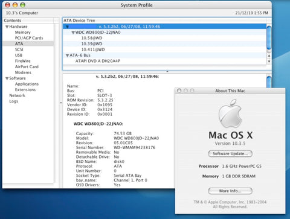Select PCI/AGP Cards in sidebar
The width and height of the screenshot is (290, 219).
[29, 38]
